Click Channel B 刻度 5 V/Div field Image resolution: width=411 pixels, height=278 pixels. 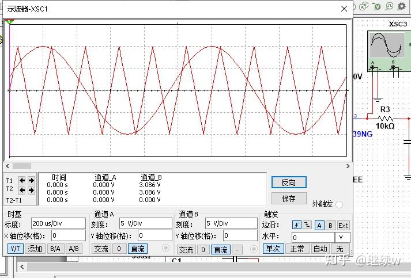[x=231, y=223]
